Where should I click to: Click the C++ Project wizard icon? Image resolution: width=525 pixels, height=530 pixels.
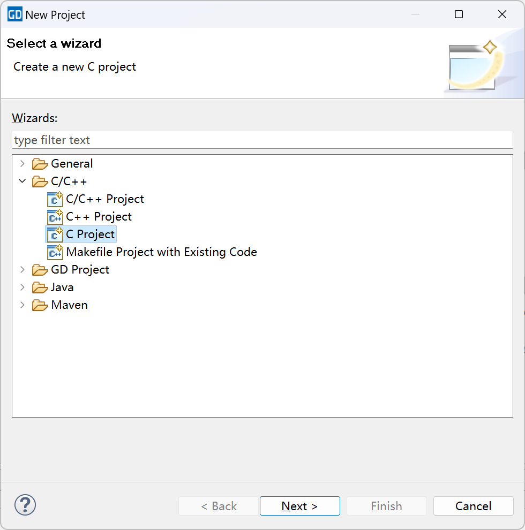[55, 217]
